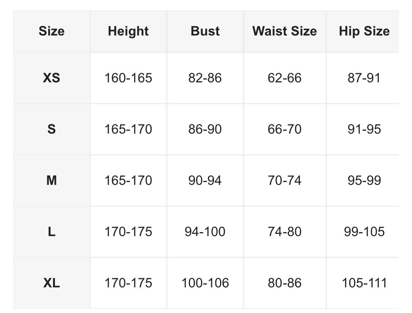This screenshot has height=313, width=412.
Task: Click the XS size row label
Action: click(x=52, y=78)
